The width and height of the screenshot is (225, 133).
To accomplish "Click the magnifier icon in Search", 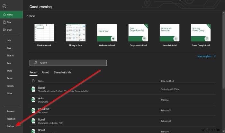I will [35, 63].
